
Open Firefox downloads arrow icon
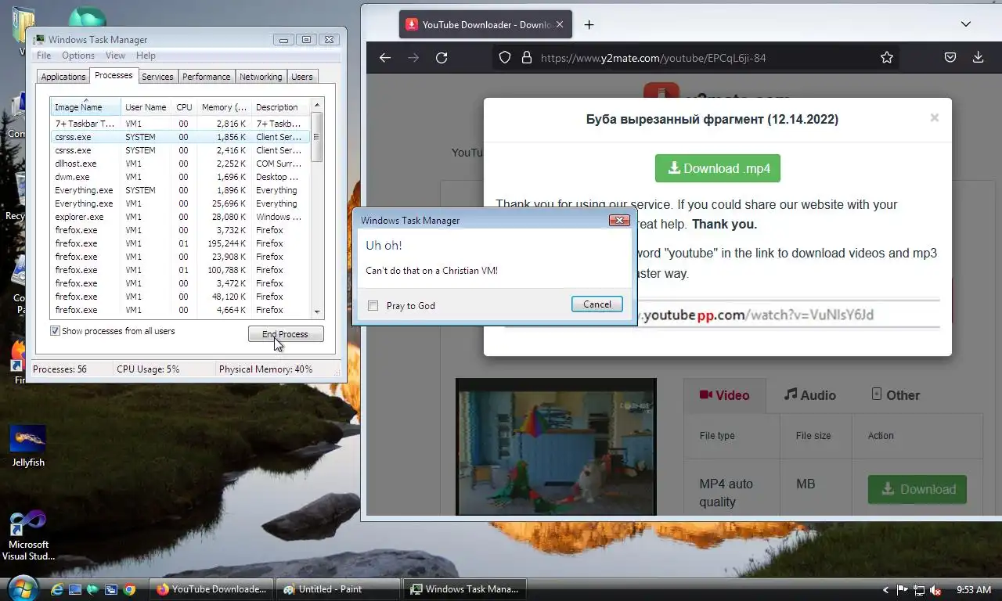(x=978, y=58)
